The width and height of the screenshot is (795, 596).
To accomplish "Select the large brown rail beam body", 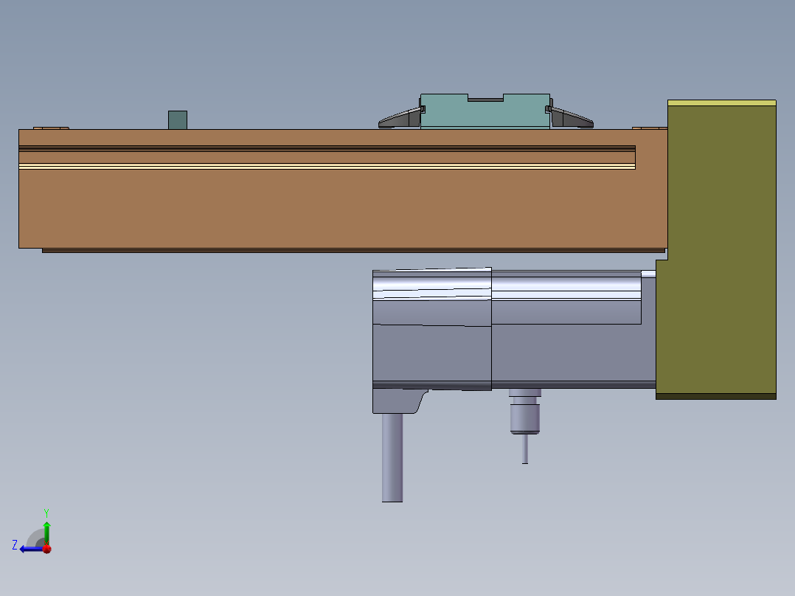I will click(x=343, y=208).
